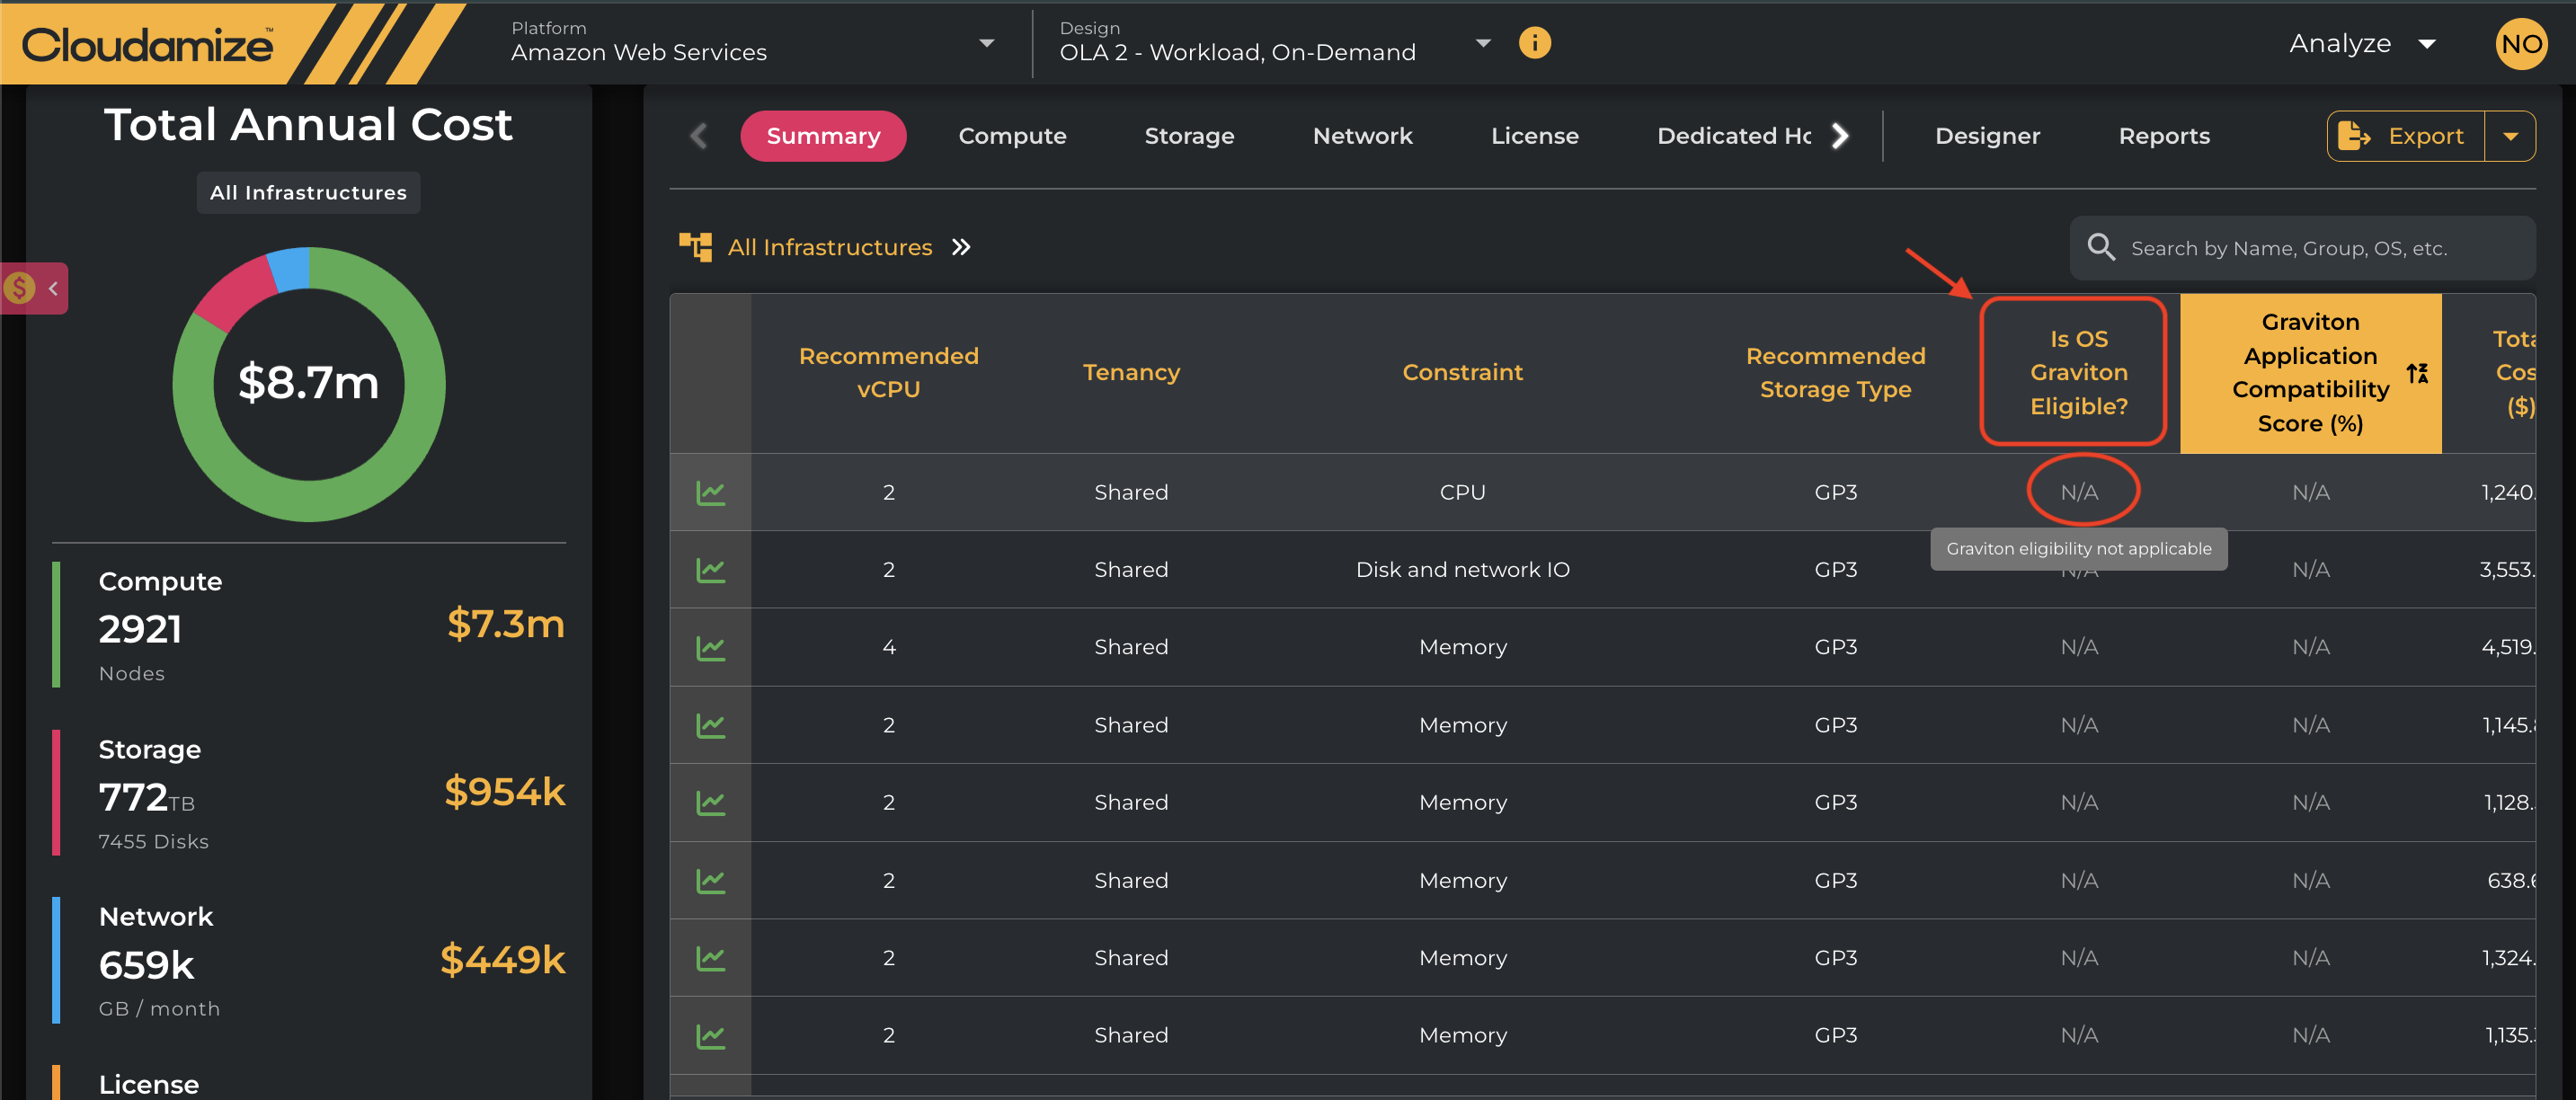Click the design info icon

1534,43
